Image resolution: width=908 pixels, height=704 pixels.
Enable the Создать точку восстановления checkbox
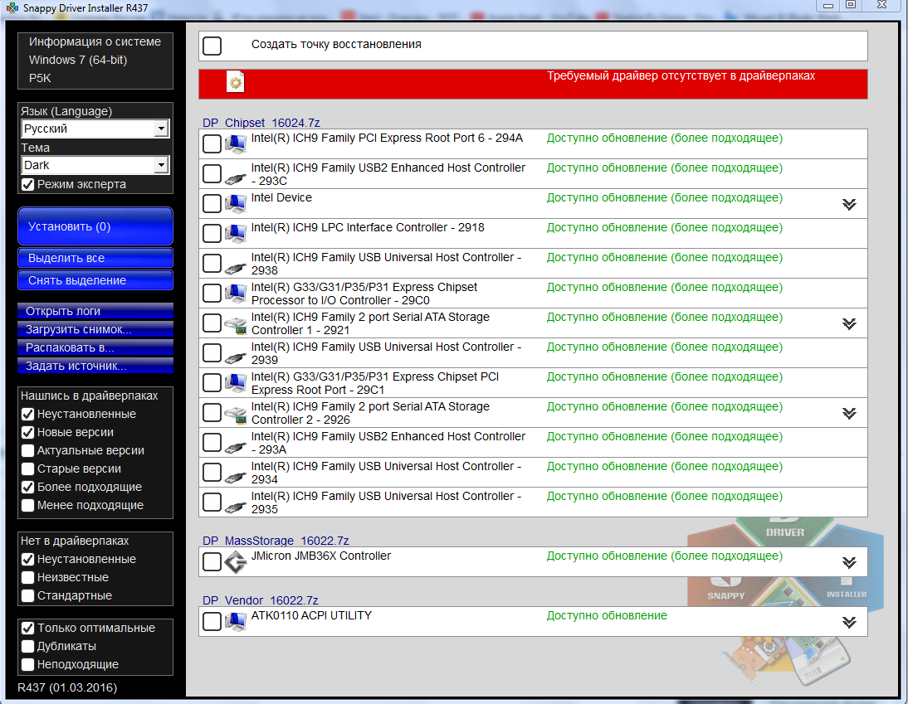(212, 46)
